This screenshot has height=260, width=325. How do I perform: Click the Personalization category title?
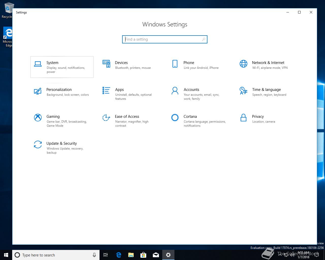pos(59,90)
